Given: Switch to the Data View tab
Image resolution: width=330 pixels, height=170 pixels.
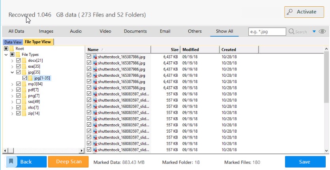Looking at the screenshot, I should [x=13, y=42].
